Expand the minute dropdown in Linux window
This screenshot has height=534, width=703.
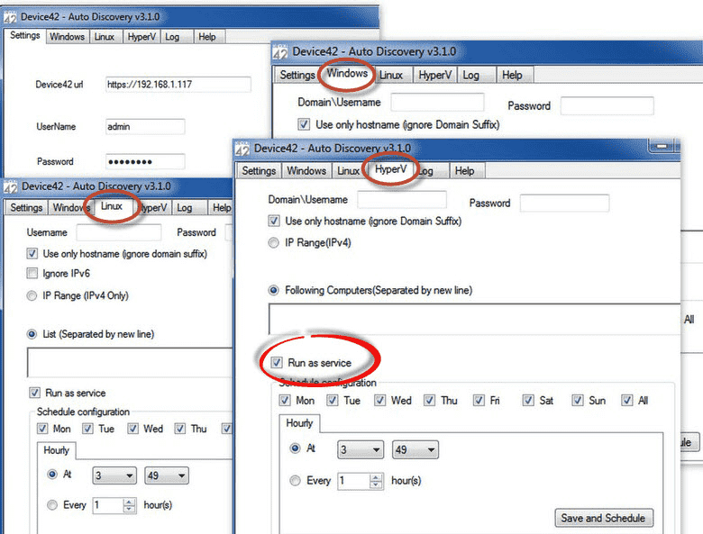[x=167, y=475]
